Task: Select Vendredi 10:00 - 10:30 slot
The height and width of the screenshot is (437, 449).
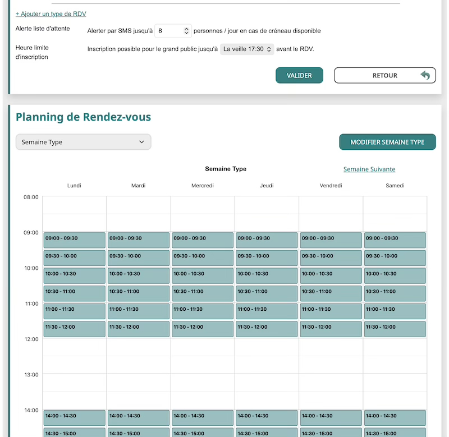Action: pyautogui.click(x=331, y=275)
